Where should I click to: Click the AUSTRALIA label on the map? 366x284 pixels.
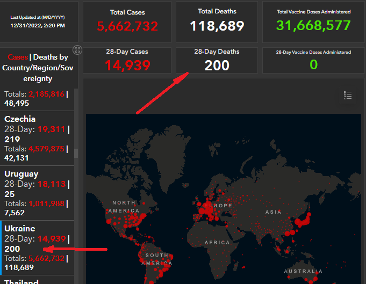[x=303, y=271]
